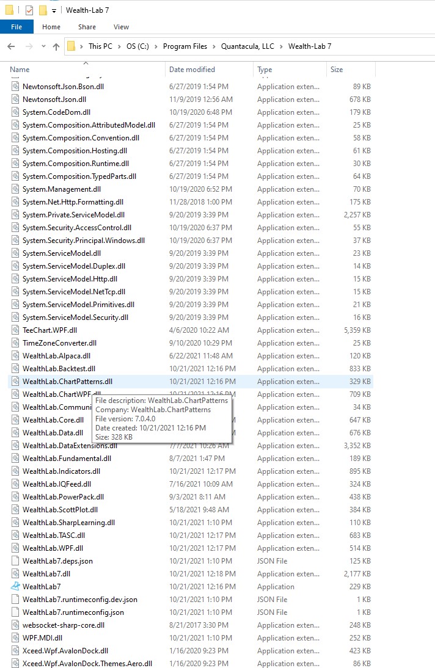This screenshot has height=668, width=435.
Task: Sort by the Date modified column
Action: click(209, 70)
